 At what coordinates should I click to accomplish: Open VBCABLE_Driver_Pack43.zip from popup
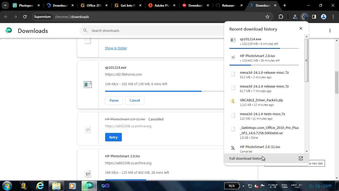pos(264,102)
